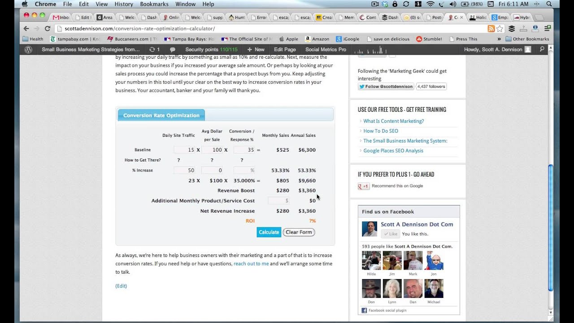Click the Google +1 button
The height and width of the screenshot is (323, 574).
364,186
